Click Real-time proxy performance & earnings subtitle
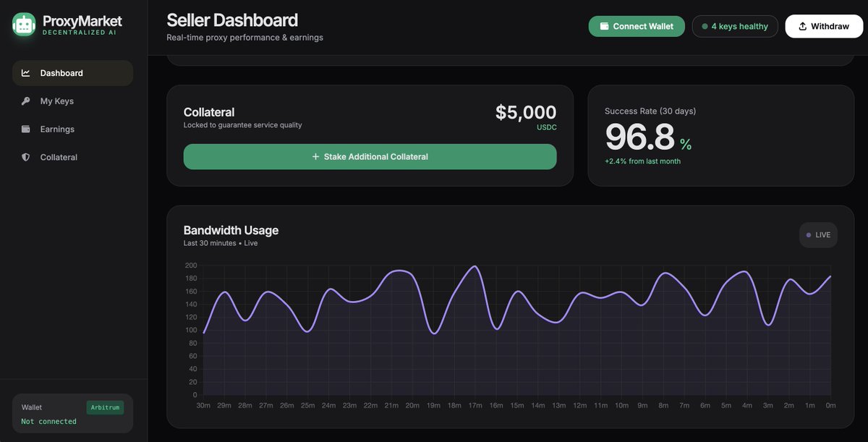Screen dimensions: 868x442 [245, 38]
